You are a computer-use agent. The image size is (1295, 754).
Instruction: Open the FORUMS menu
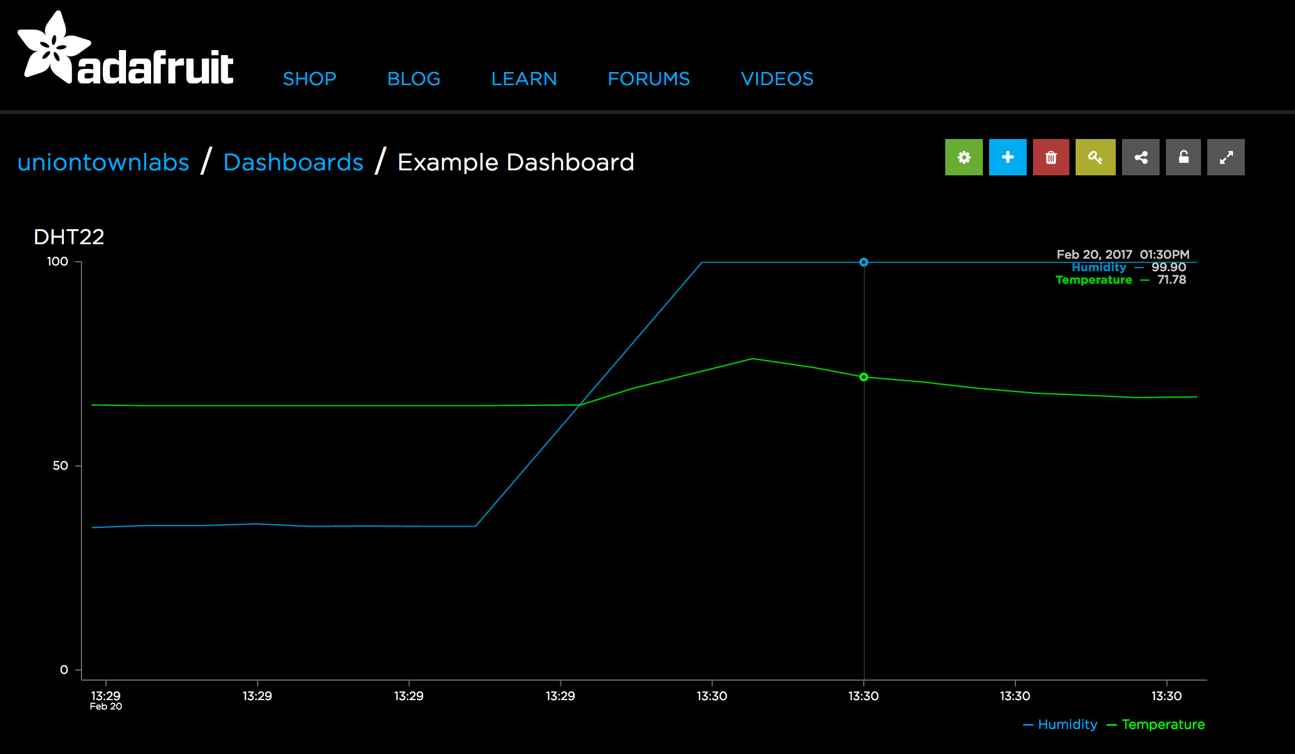648,78
